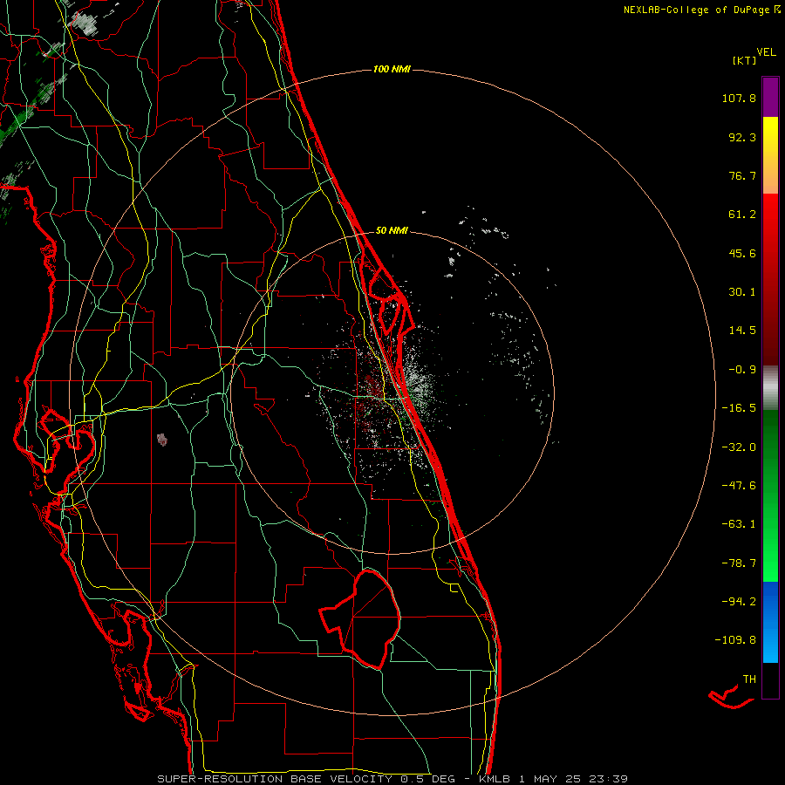Select the 61.2 scale value
This screenshot has height=785, width=785.
pyautogui.click(x=742, y=215)
